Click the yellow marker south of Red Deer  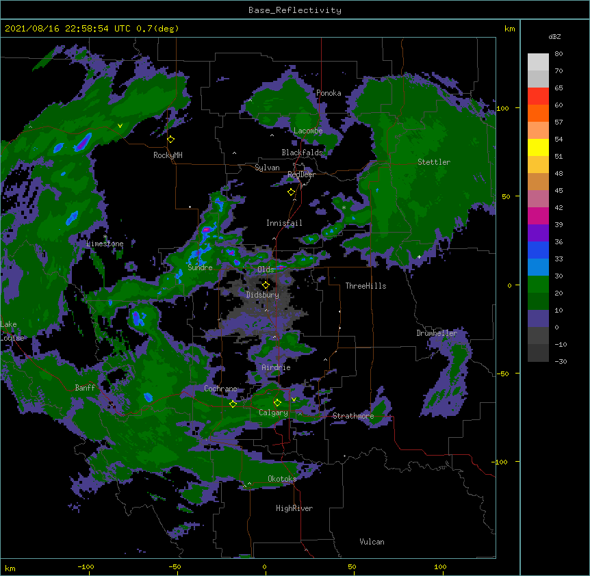291,192
